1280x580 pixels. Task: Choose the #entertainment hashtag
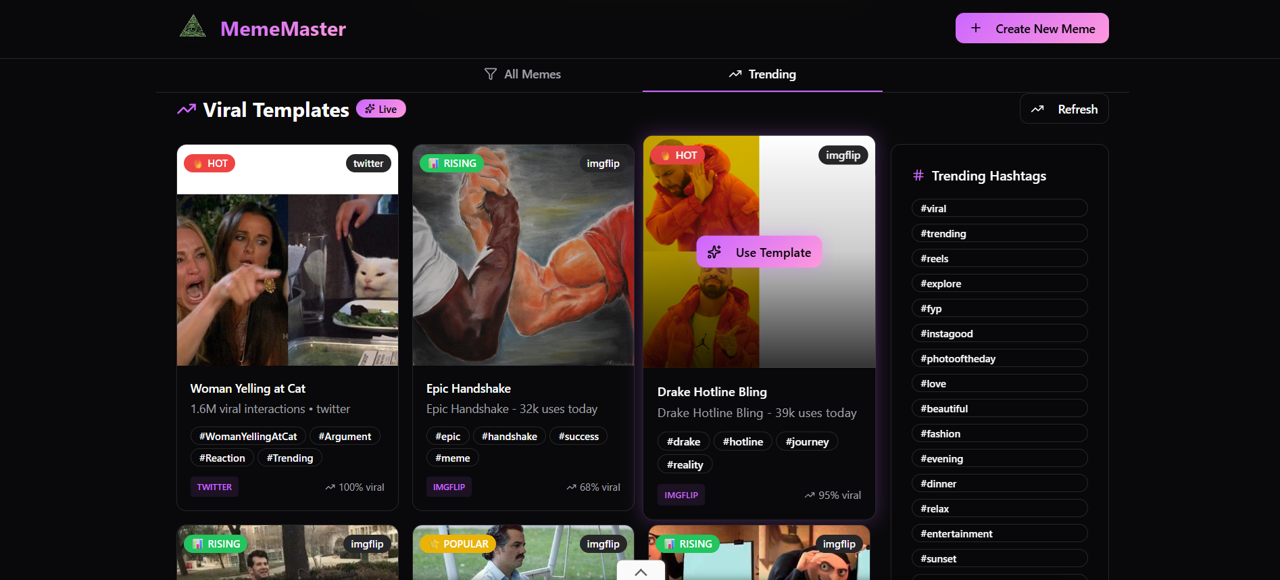tap(1000, 533)
